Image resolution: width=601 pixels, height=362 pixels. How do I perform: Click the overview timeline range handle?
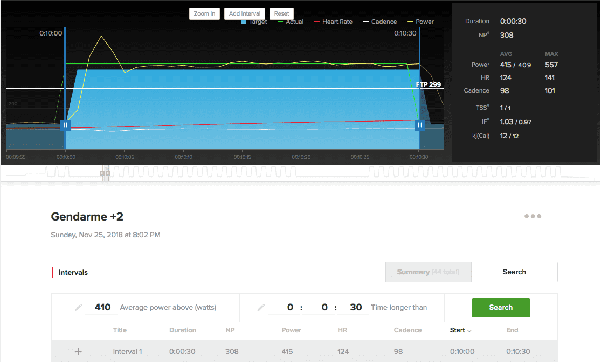pyautogui.click(x=106, y=173)
